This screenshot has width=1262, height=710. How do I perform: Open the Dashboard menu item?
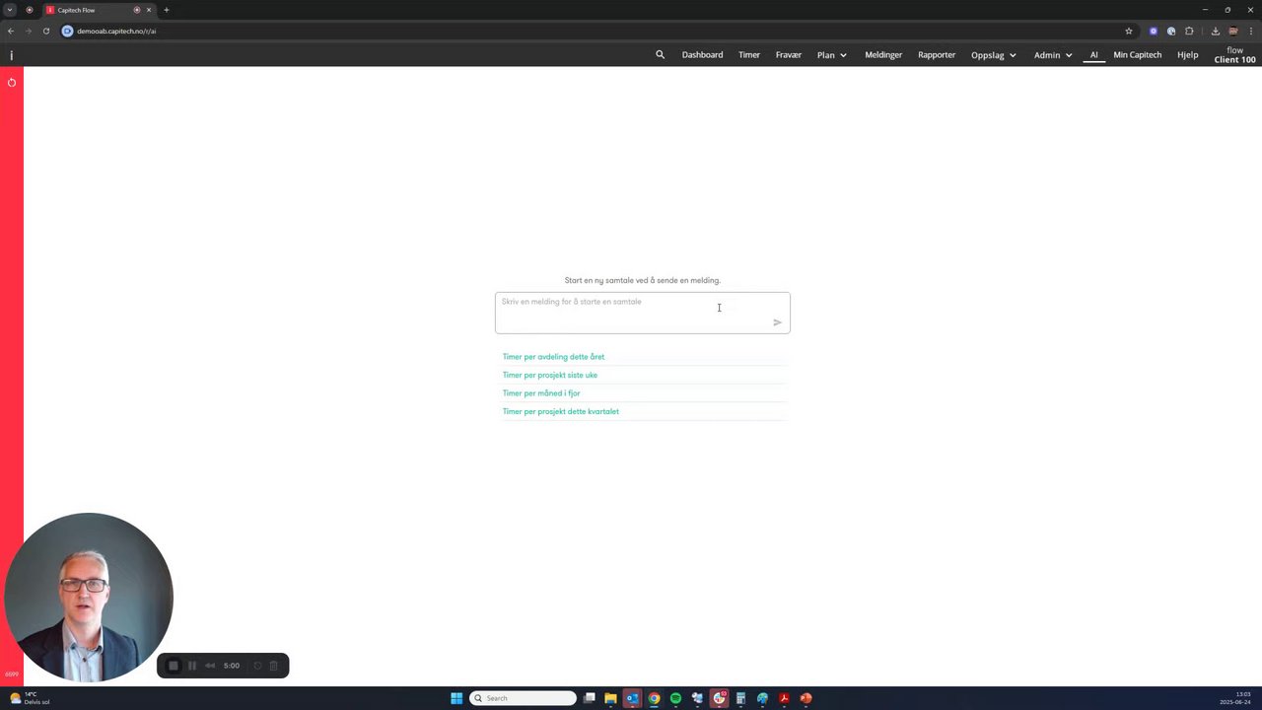click(x=702, y=55)
